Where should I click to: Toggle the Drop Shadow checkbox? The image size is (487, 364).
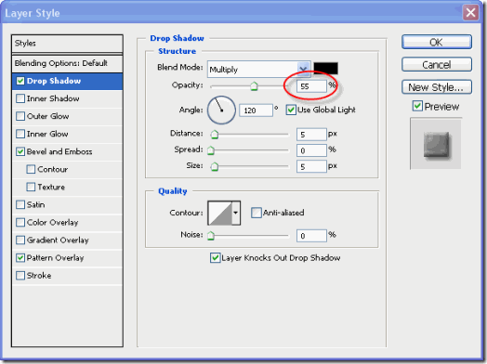(x=20, y=81)
